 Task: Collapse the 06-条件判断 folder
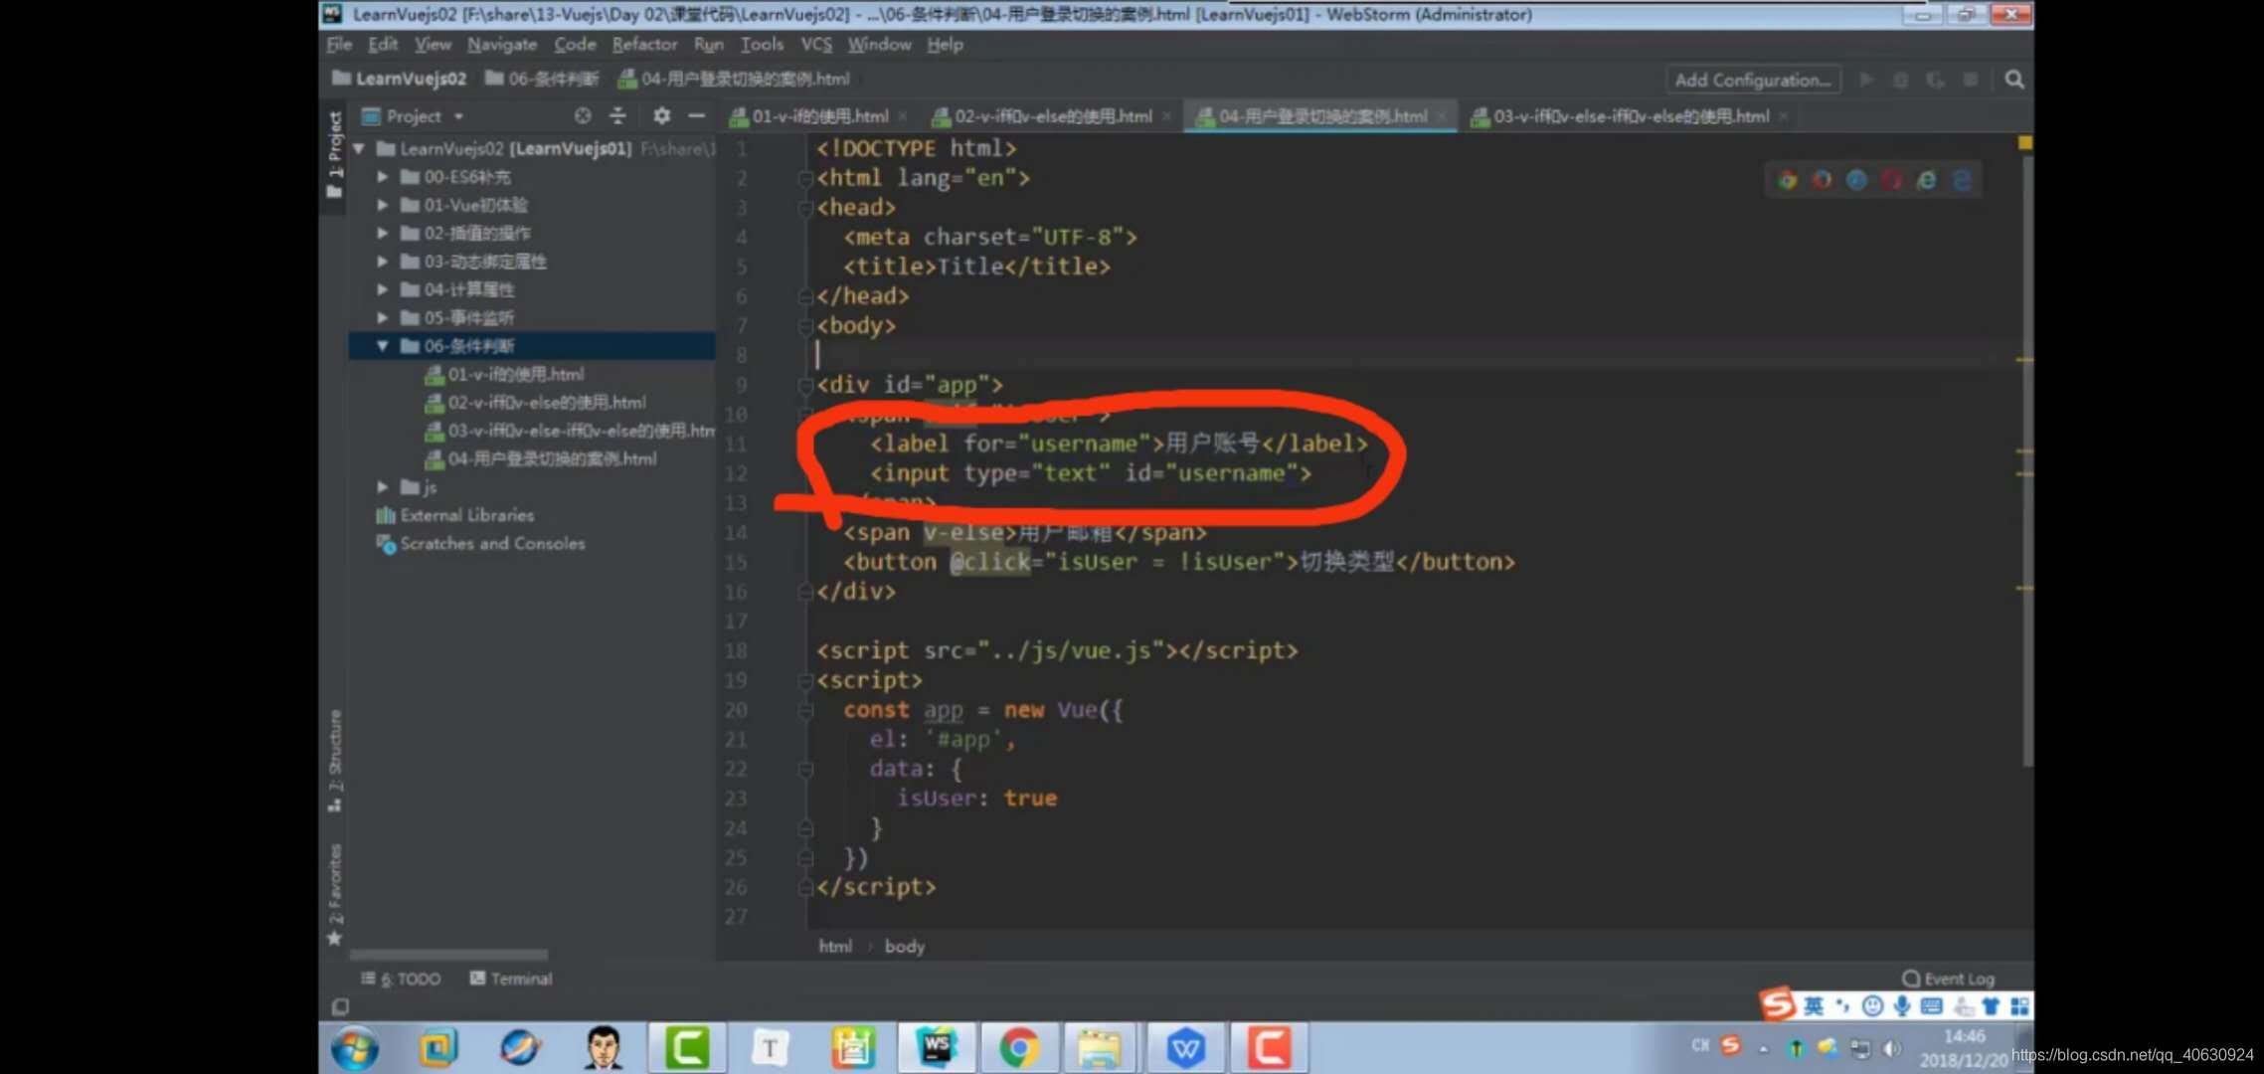coord(383,345)
